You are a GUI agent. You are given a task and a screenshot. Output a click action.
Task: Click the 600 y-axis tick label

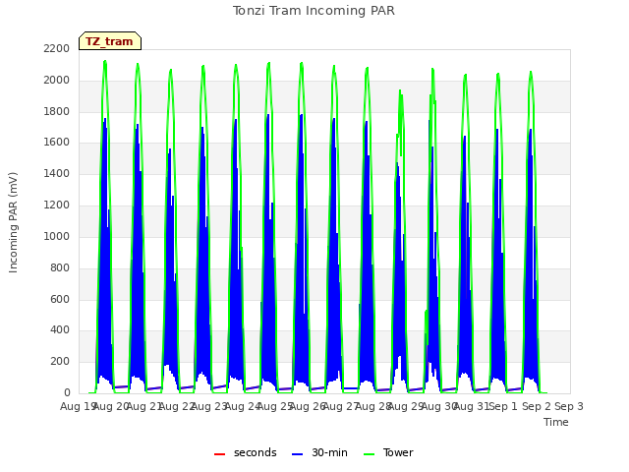click(60, 299)
